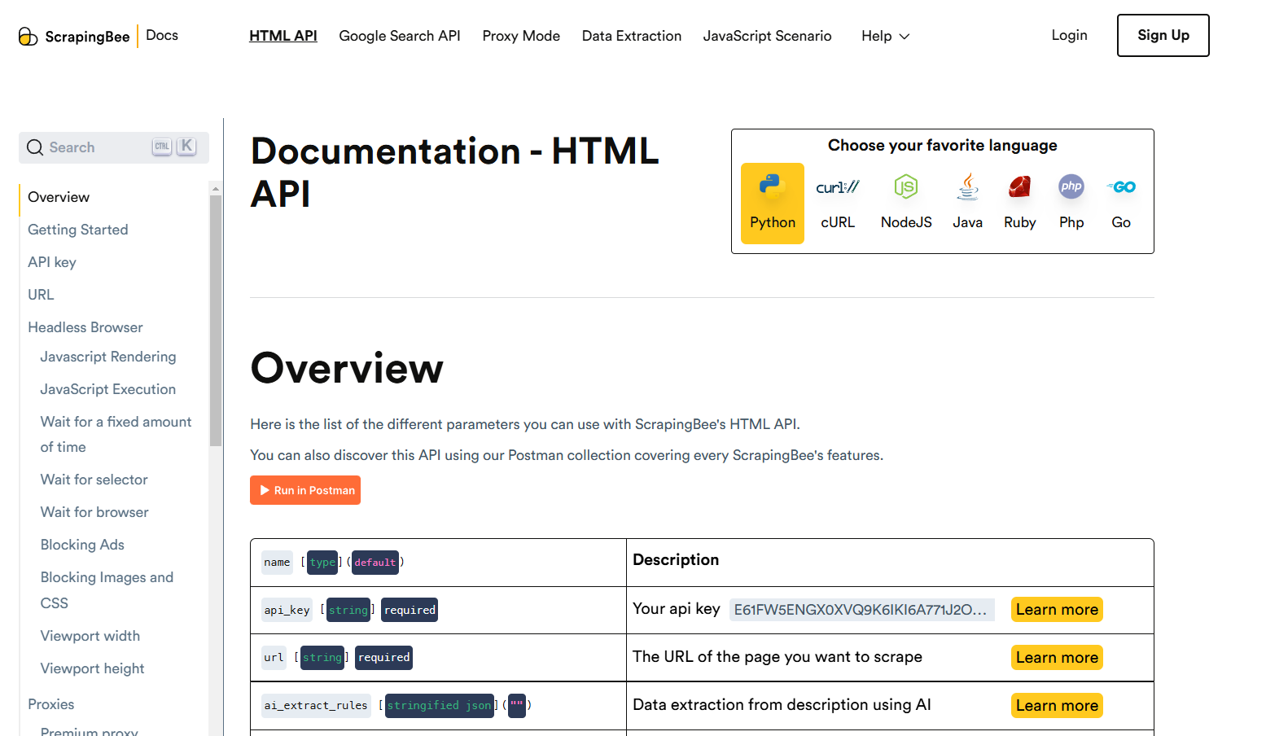The width and height of the screenshot is (1266, 736).
Task: Select the cURL language icon
Action: (837, 187)
